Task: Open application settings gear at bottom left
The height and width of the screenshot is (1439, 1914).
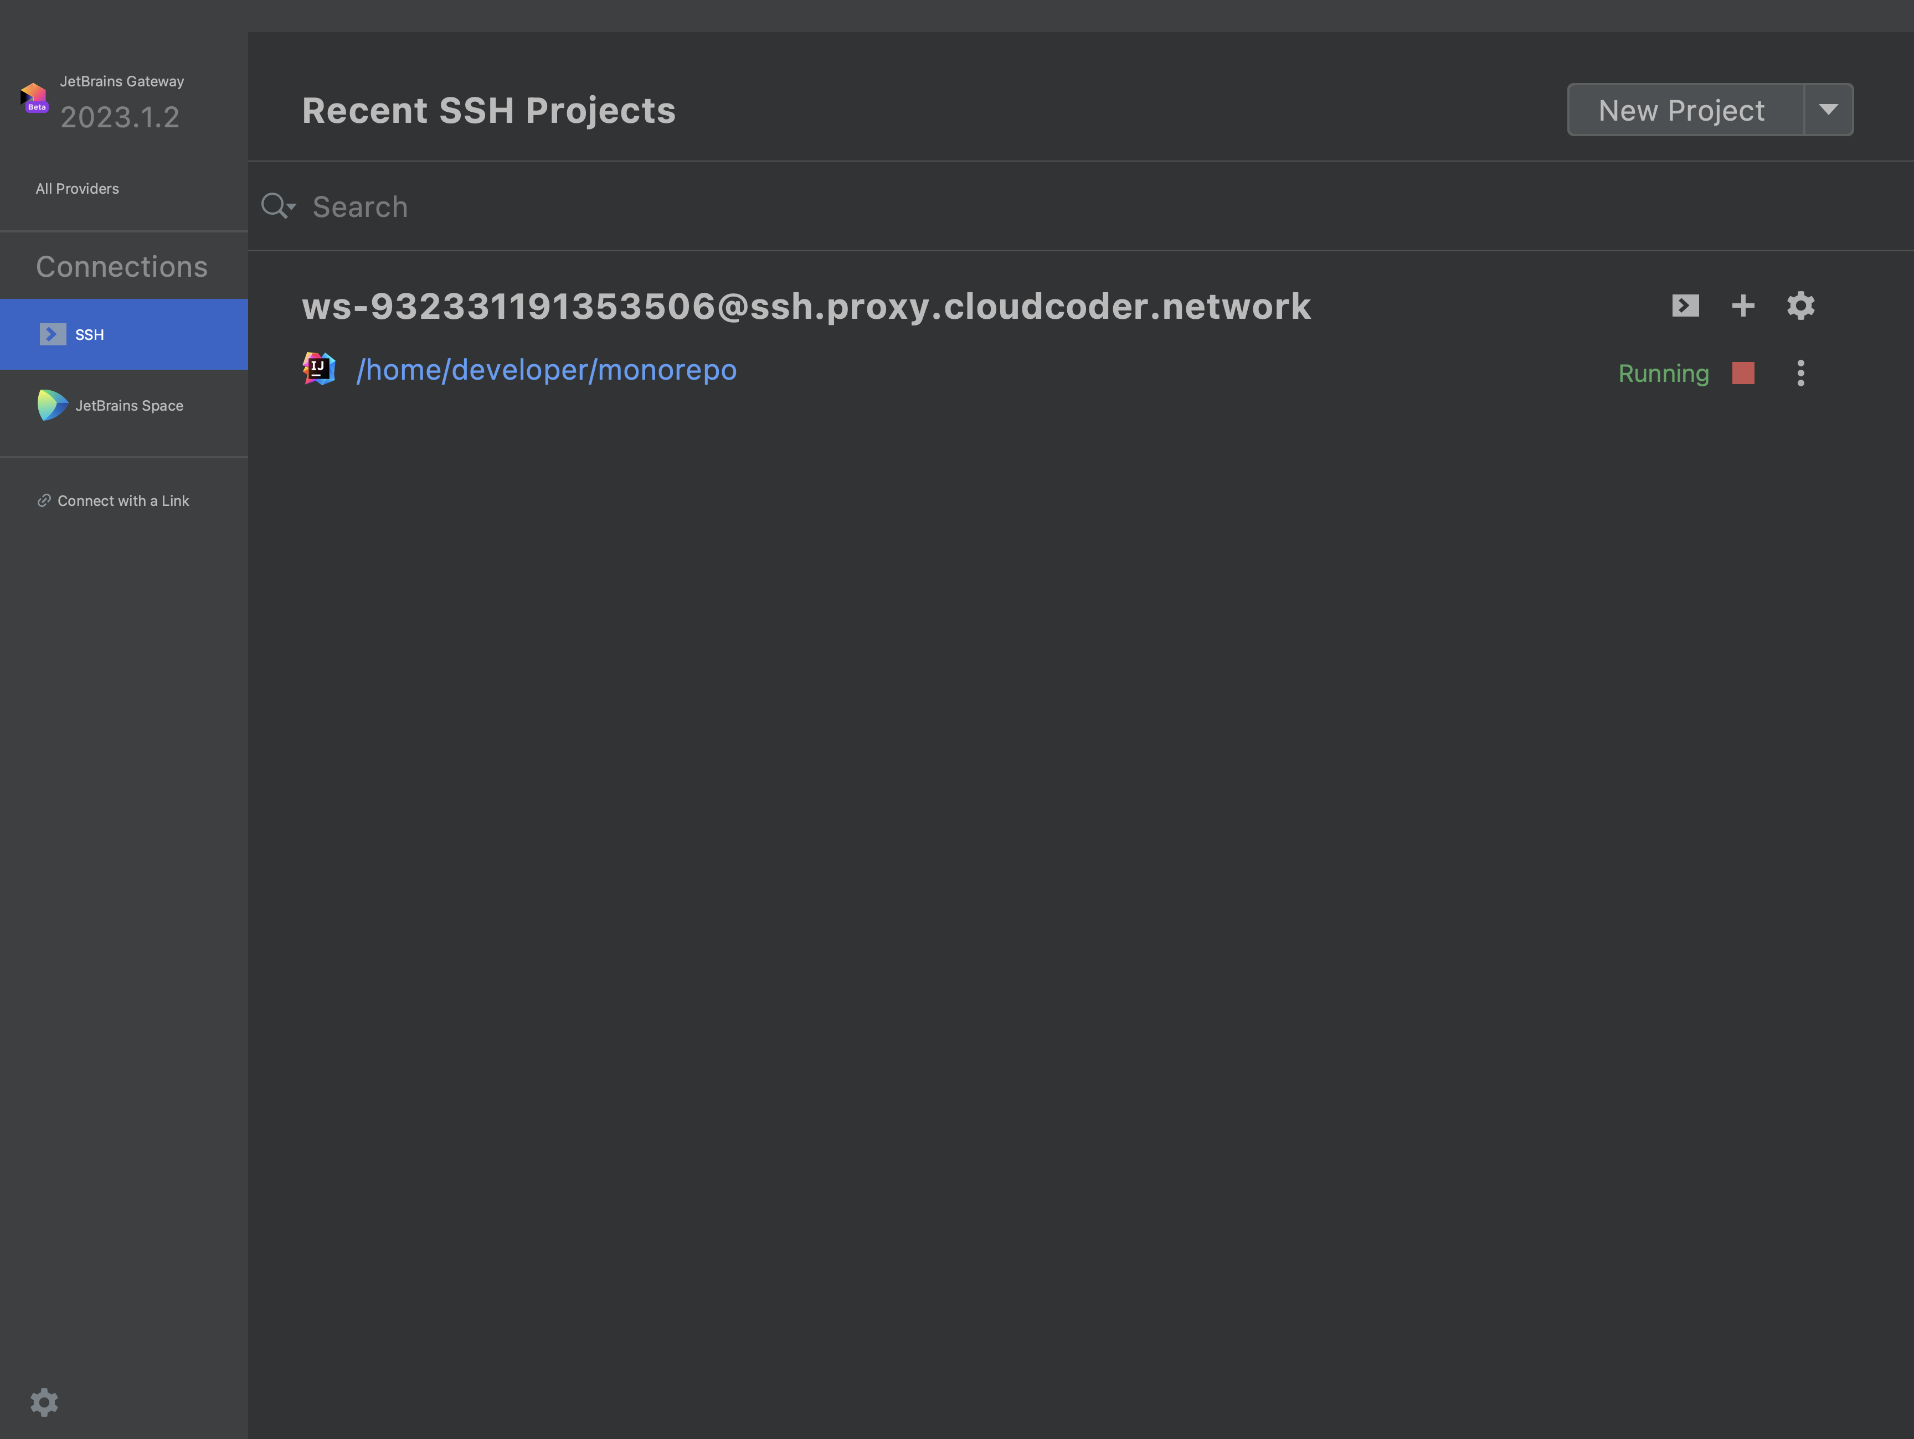Action: point(44,1402)
